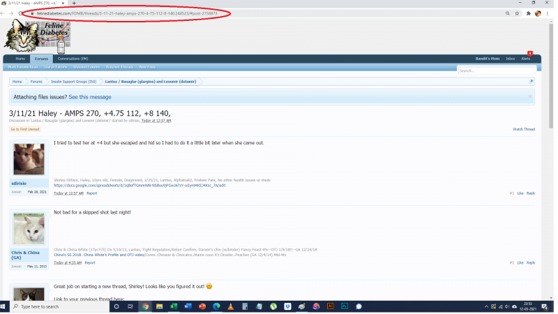
Task: Open the Alerts menu item
Action: 525,59
